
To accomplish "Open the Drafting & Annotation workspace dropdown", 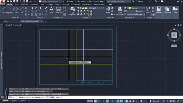I will (51, 1).
